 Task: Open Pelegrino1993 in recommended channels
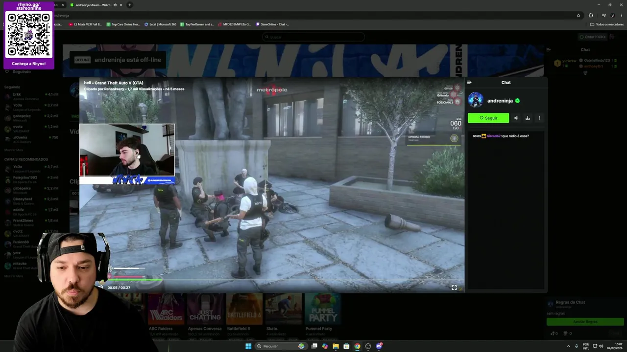click(x=31, y=179)
